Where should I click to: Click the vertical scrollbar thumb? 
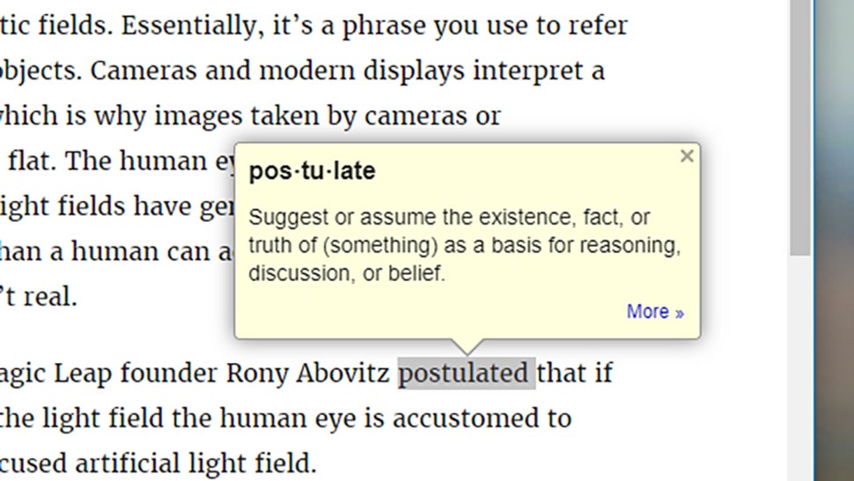[x=800, y=127]
